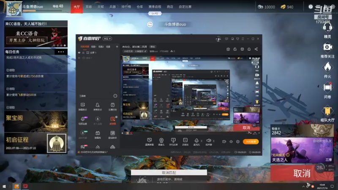Viewport: 338px width, 190px height.
Task: Expand microphone options arrow
Action: click(x=202, y=141)
